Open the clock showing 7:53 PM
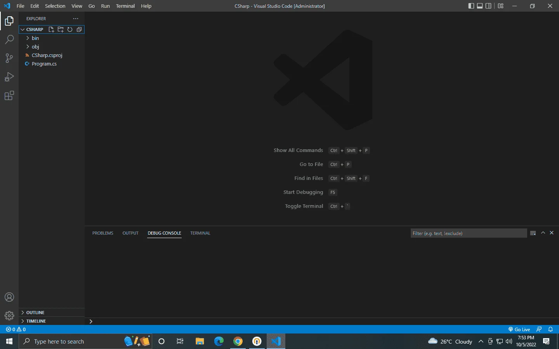This screenshot has width=559, height=349. coord(526,341)
